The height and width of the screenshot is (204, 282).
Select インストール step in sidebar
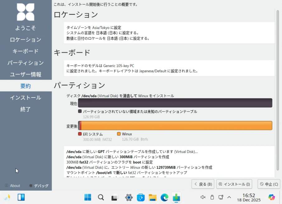point(26,98)
